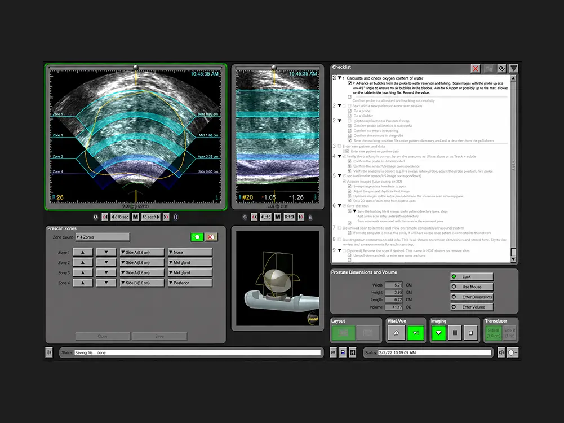The width and height of the screenshot is (564, 423).
Task: Open the Zone 1 Nose dropdown
Action: [x=190, y=252]
